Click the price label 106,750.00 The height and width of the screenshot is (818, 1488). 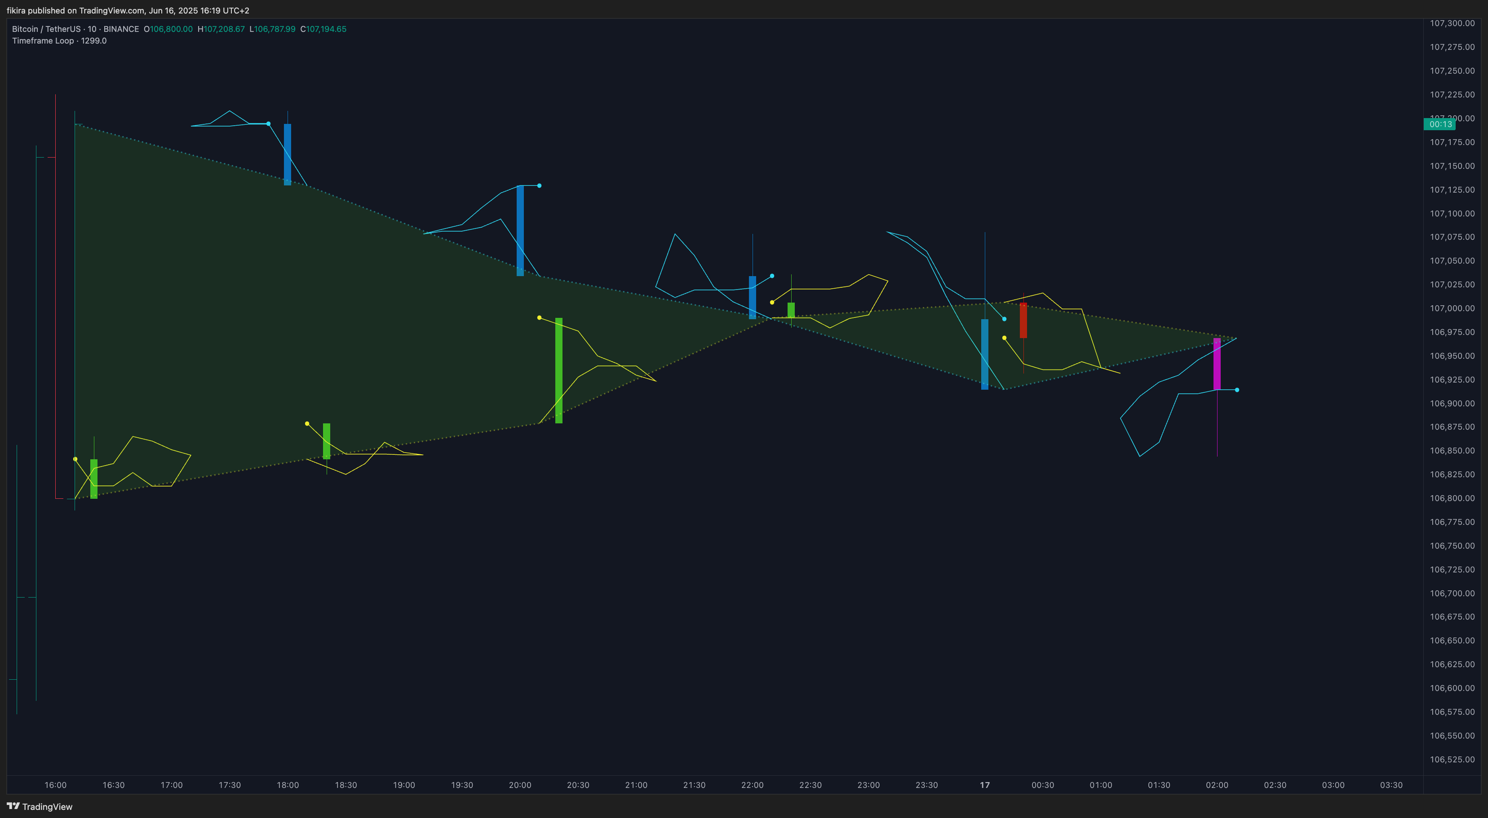pos(1452,546)
